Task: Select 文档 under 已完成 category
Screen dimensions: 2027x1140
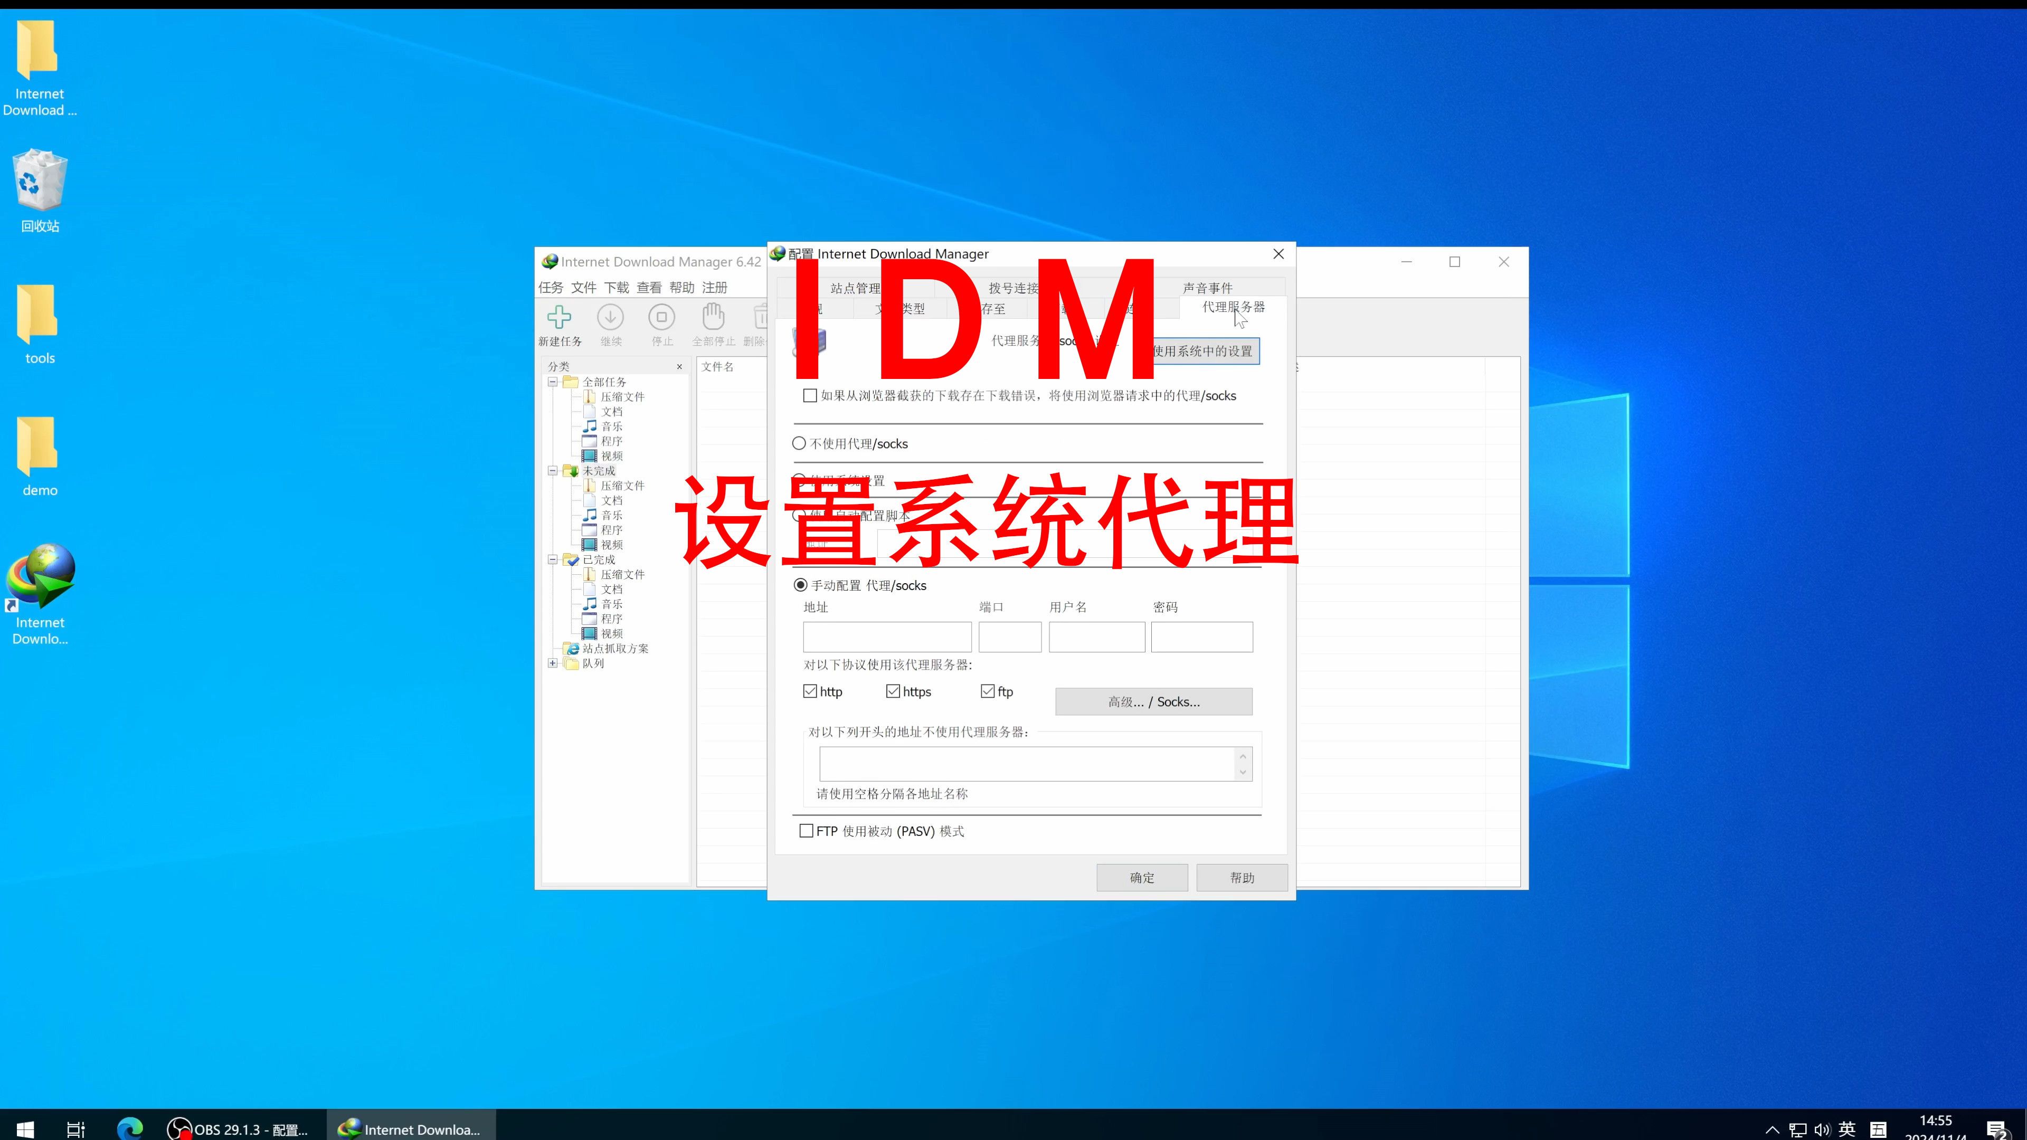Action: tap(611, 590)
